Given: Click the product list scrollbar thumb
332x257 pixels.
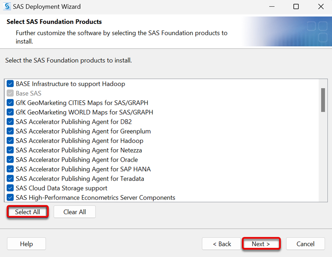Looking at the screenshot, I should click(x=323, y=100).
